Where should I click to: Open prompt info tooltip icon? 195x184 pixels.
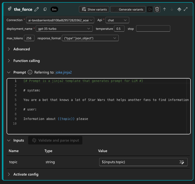pyautogui.click(x=30, y=72)
